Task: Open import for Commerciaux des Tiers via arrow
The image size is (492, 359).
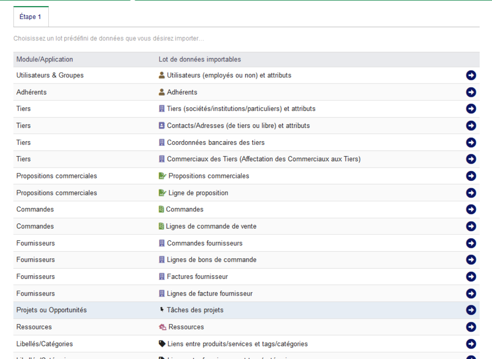Action: [471, 159]
